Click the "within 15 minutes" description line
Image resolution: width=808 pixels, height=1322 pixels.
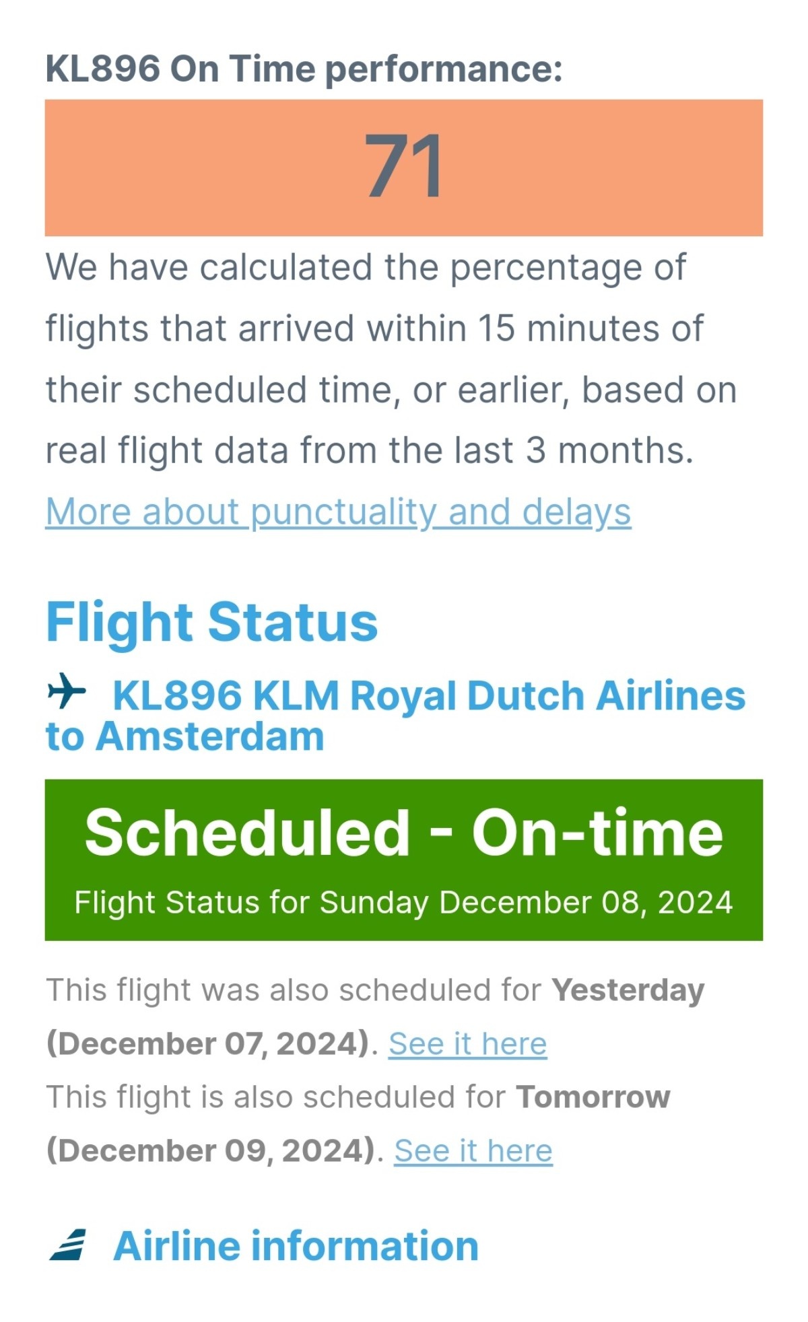[374, 328]
